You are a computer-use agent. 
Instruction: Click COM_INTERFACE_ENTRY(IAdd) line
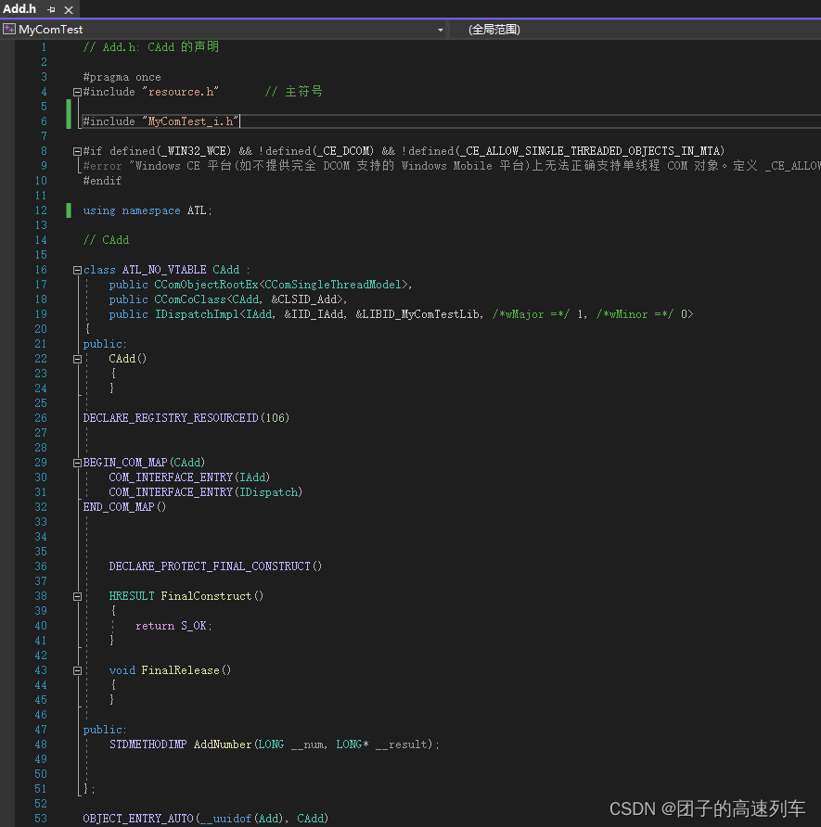coord(189,477)
